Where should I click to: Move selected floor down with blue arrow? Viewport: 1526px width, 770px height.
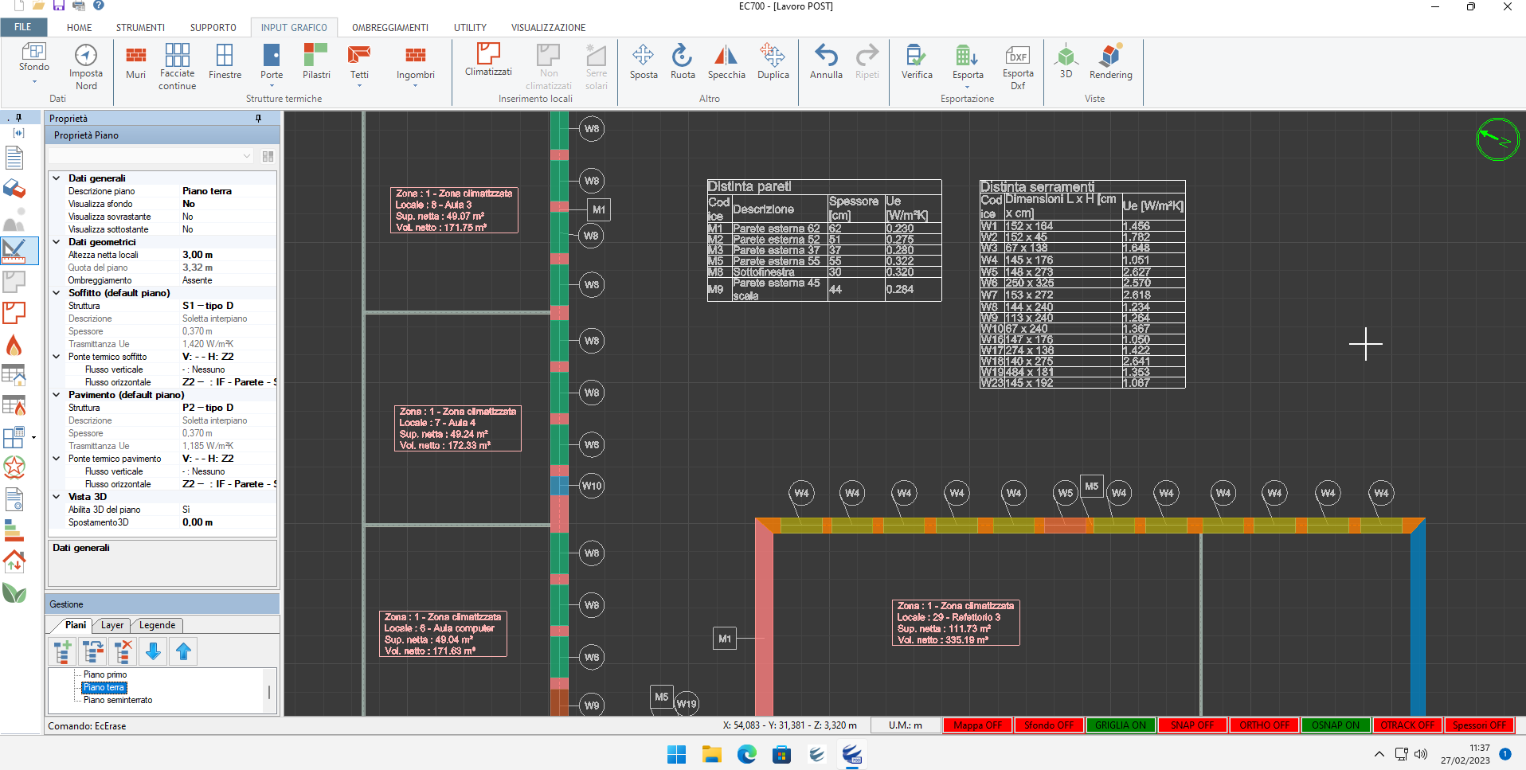click(x=154, y=652)
